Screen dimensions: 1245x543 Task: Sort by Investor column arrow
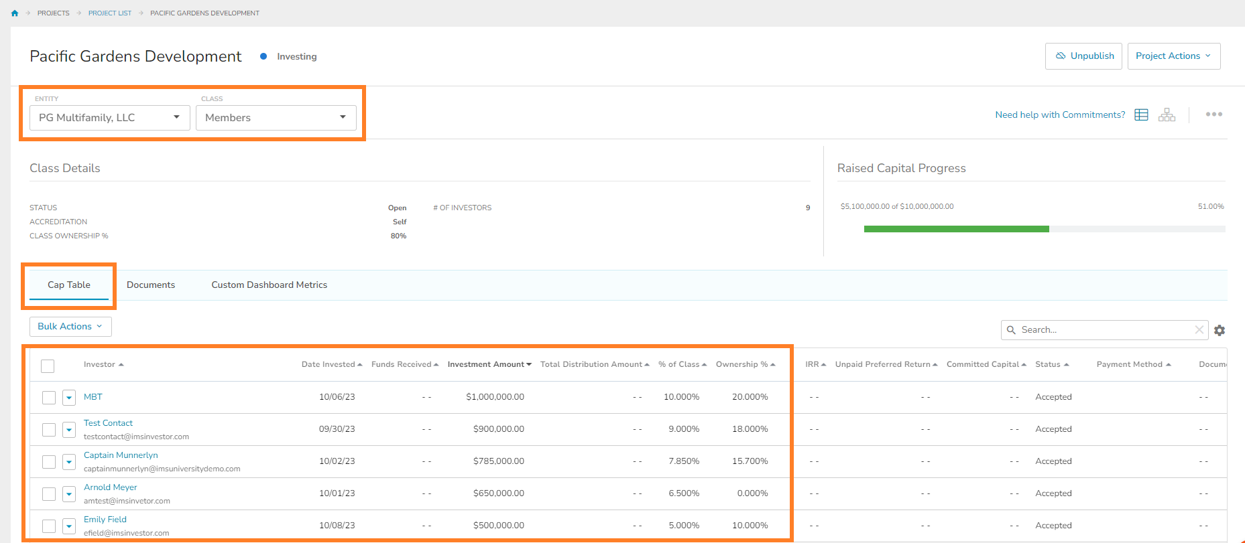click(x=121, y=365)
